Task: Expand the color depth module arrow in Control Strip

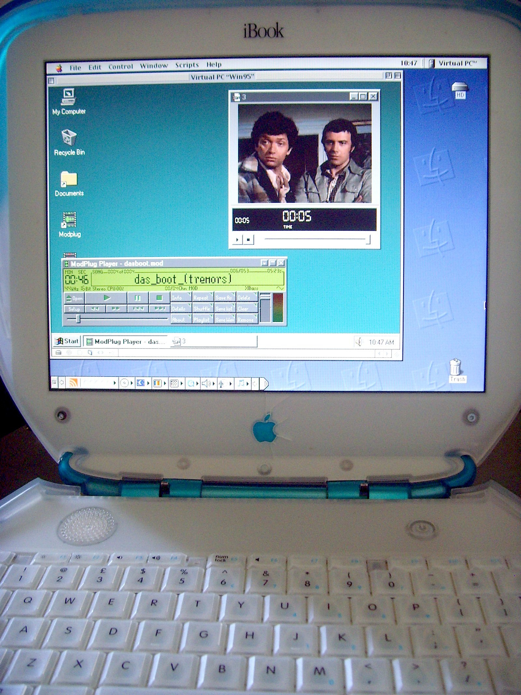Action: click(165, 384)
